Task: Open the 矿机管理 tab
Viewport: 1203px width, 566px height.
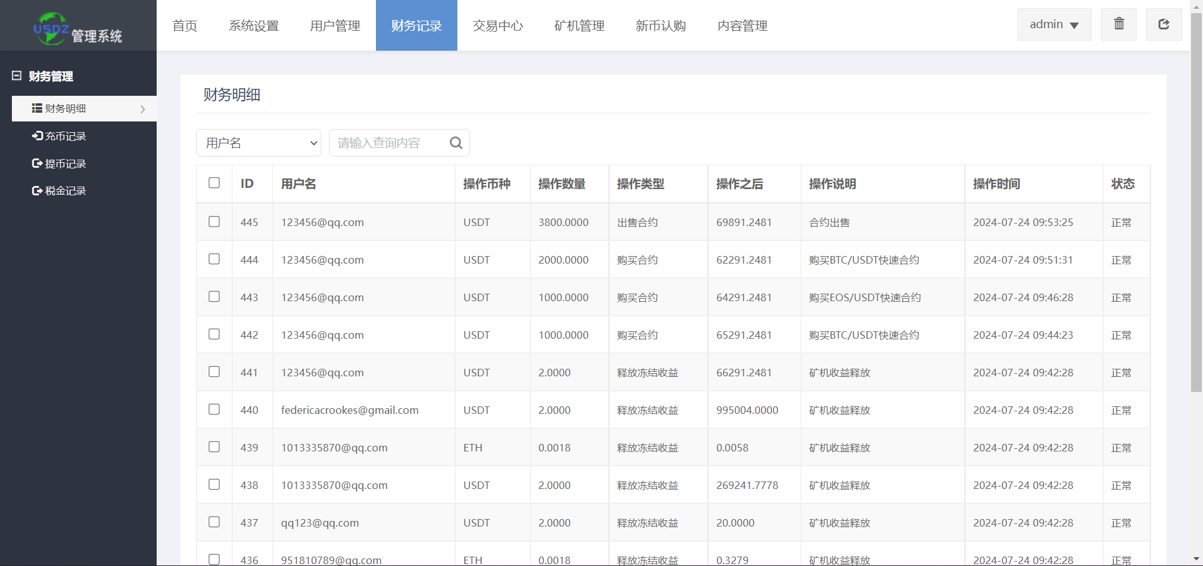Action: coord(579,26)
